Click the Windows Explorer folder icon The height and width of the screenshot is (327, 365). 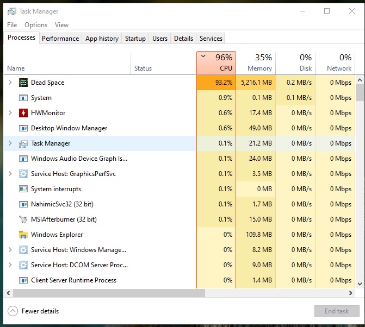coord(23,235)
